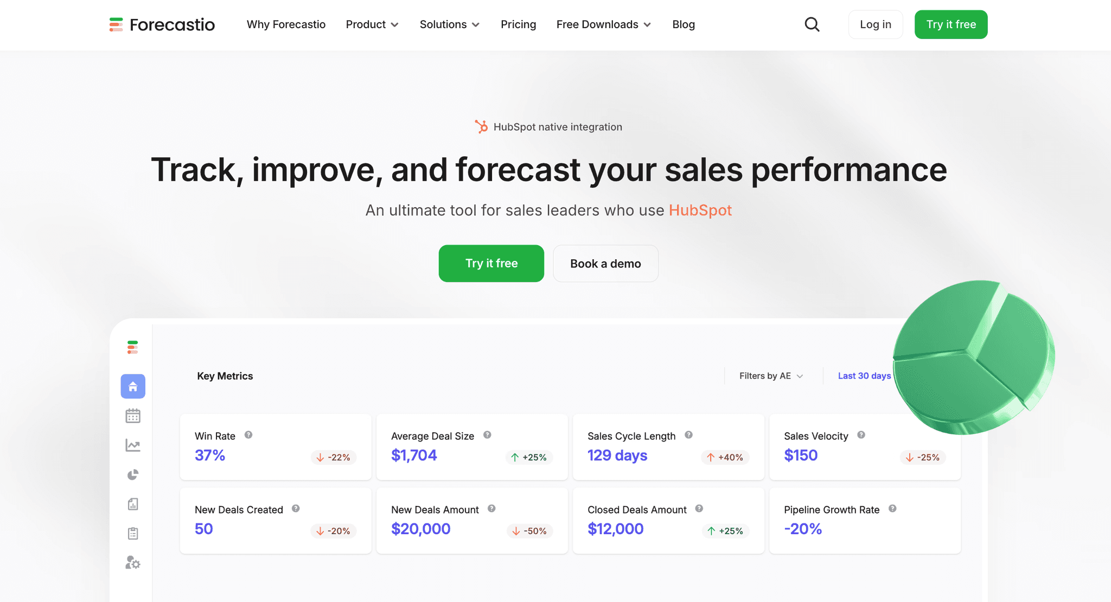The image size is (1111, 602).
Task: Open the Calendar icon in the sidebar
Action: [132, 416]
